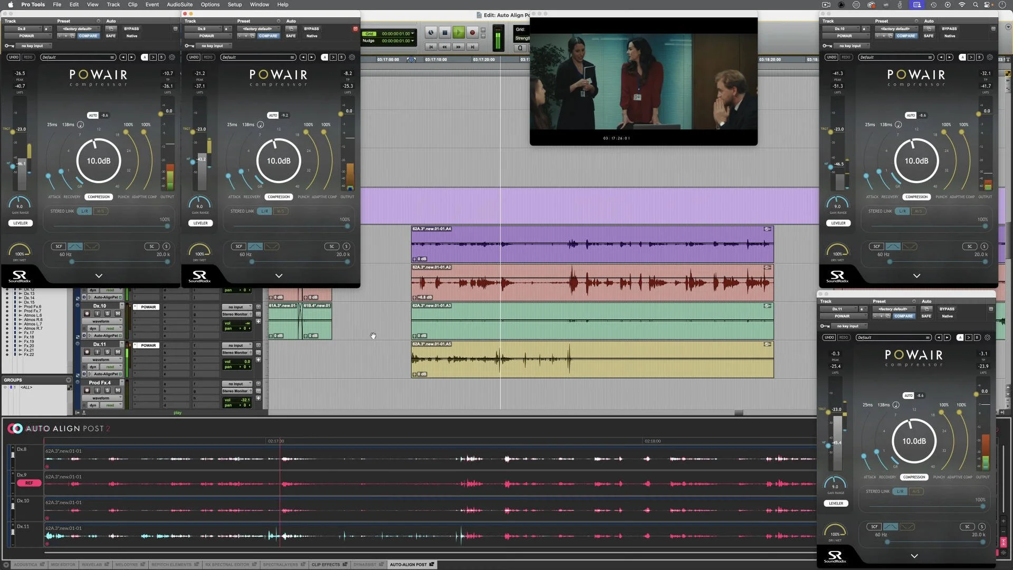Record-enable the Prod Fx.4 track
The width and height of the screenshot is (1013, 570).
coord(87,391)
